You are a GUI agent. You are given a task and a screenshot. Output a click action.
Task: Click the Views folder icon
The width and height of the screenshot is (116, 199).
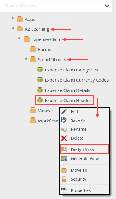33,110
